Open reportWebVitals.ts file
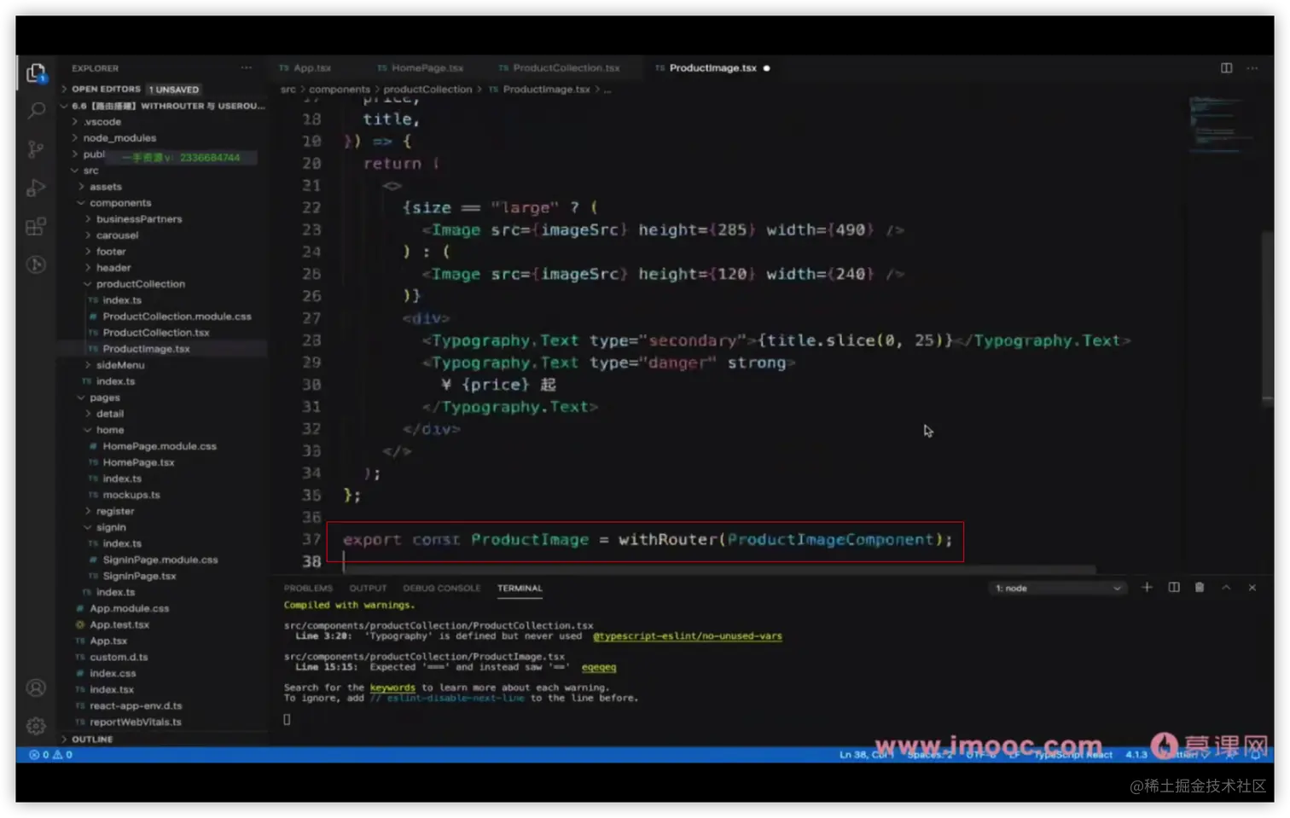Screen dimensions: 1290x818 pos(136,722)
